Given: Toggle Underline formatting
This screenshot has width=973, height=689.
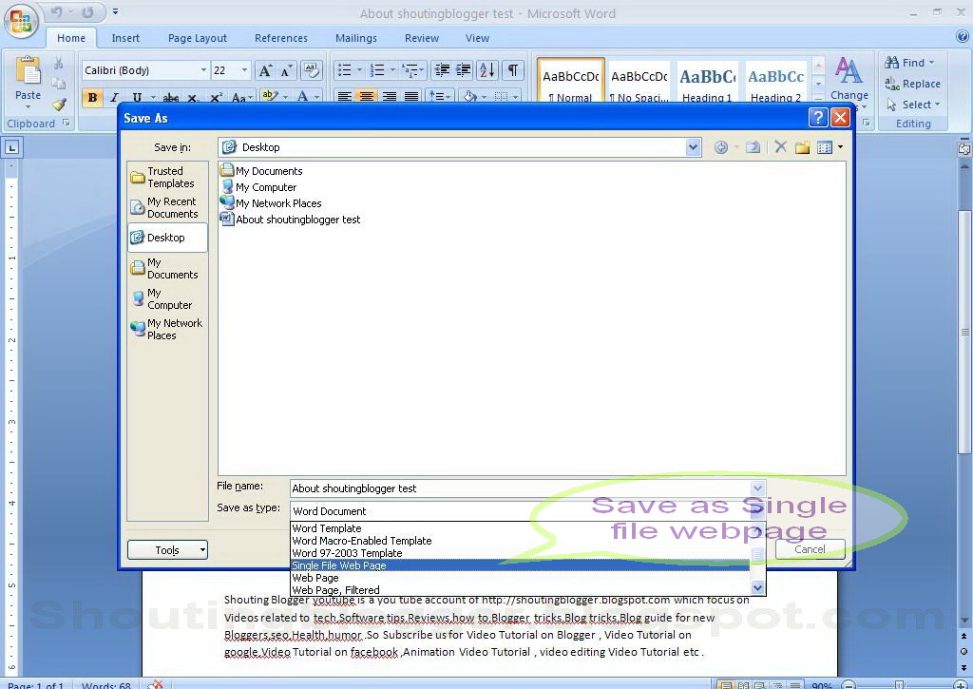Looking at the screenshot, I should pos(137,98).
